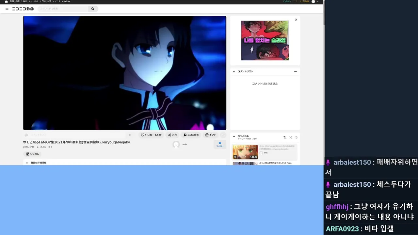Click the uploader avatar for kris
The height and width of the screenshot is (235, 418).
click(x=176, y=145)
